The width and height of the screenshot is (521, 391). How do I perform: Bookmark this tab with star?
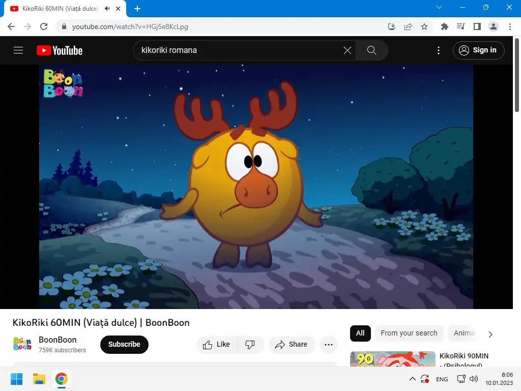pyautogui.click(x=424, y=26)
